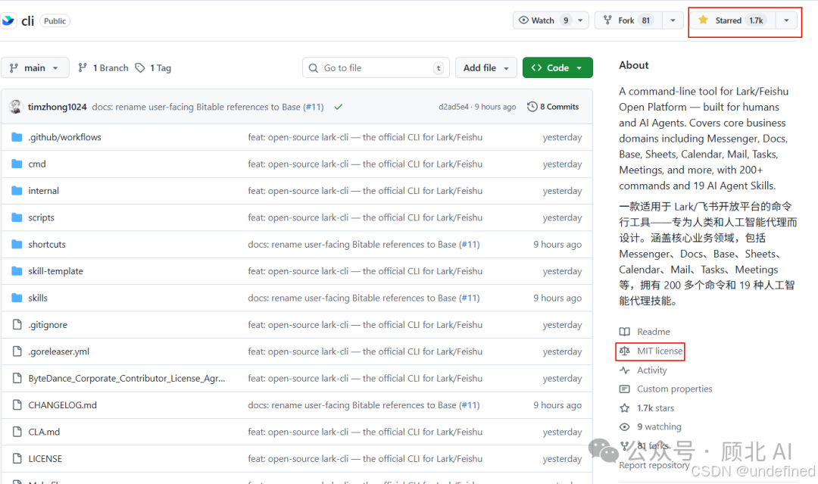
Task: Open the skills folder
Action: click(38, 298)
